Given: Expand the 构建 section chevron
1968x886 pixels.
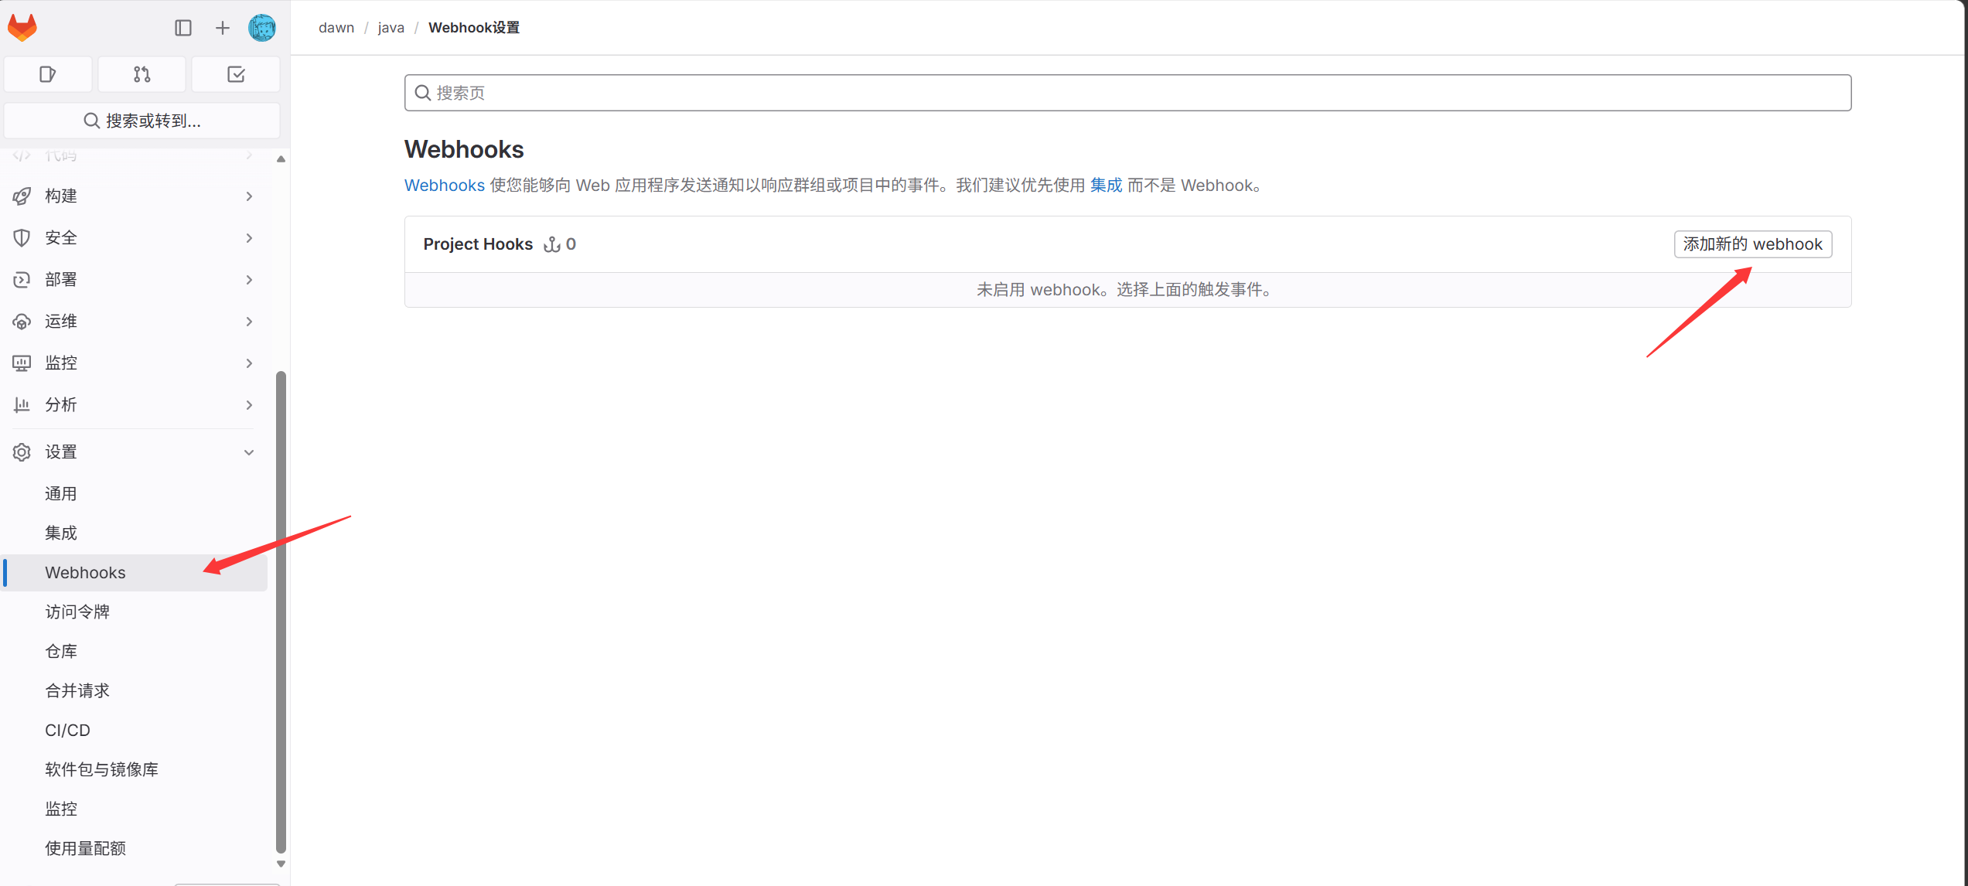Looking at the screenshot, I should [249, 196].
